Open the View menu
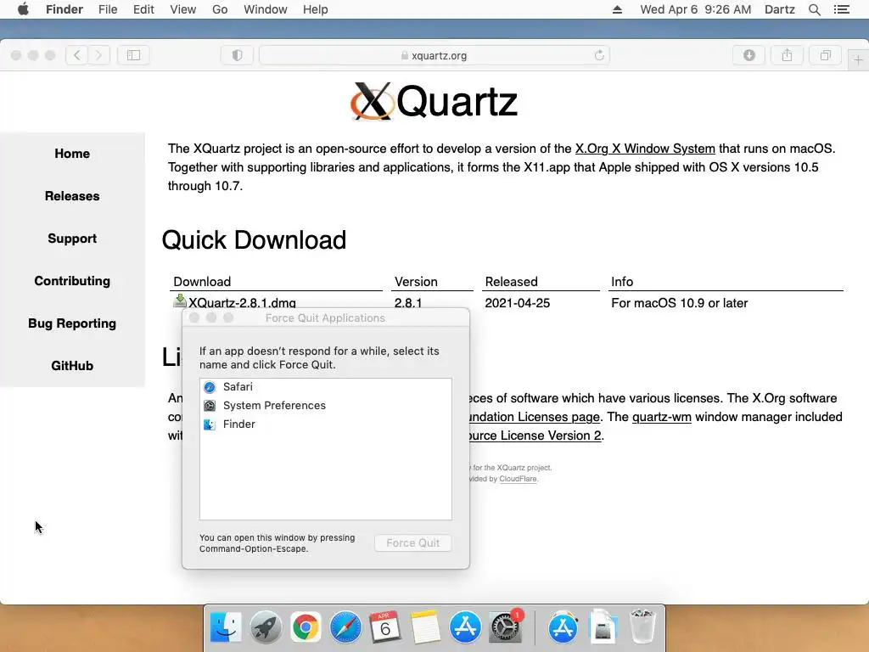This screenshot has height=652, width=869. pos(183,9)
